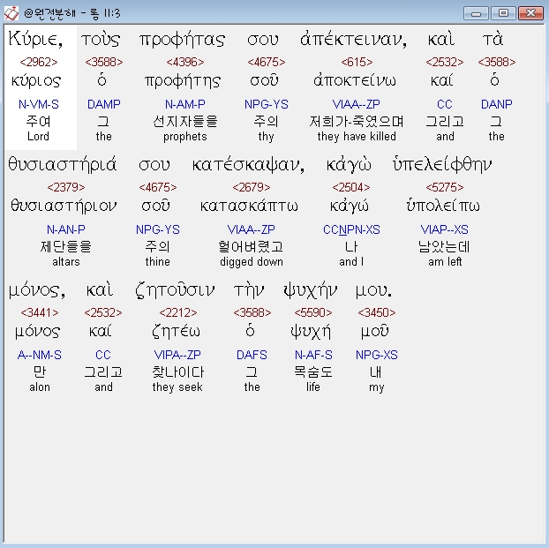Click the gloss and I
The image size is (549, 548).
click(351, 261)
